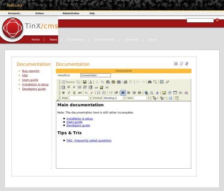224x191 pixels.
Task: Open the Style dropdown
Action: (80, 98)
